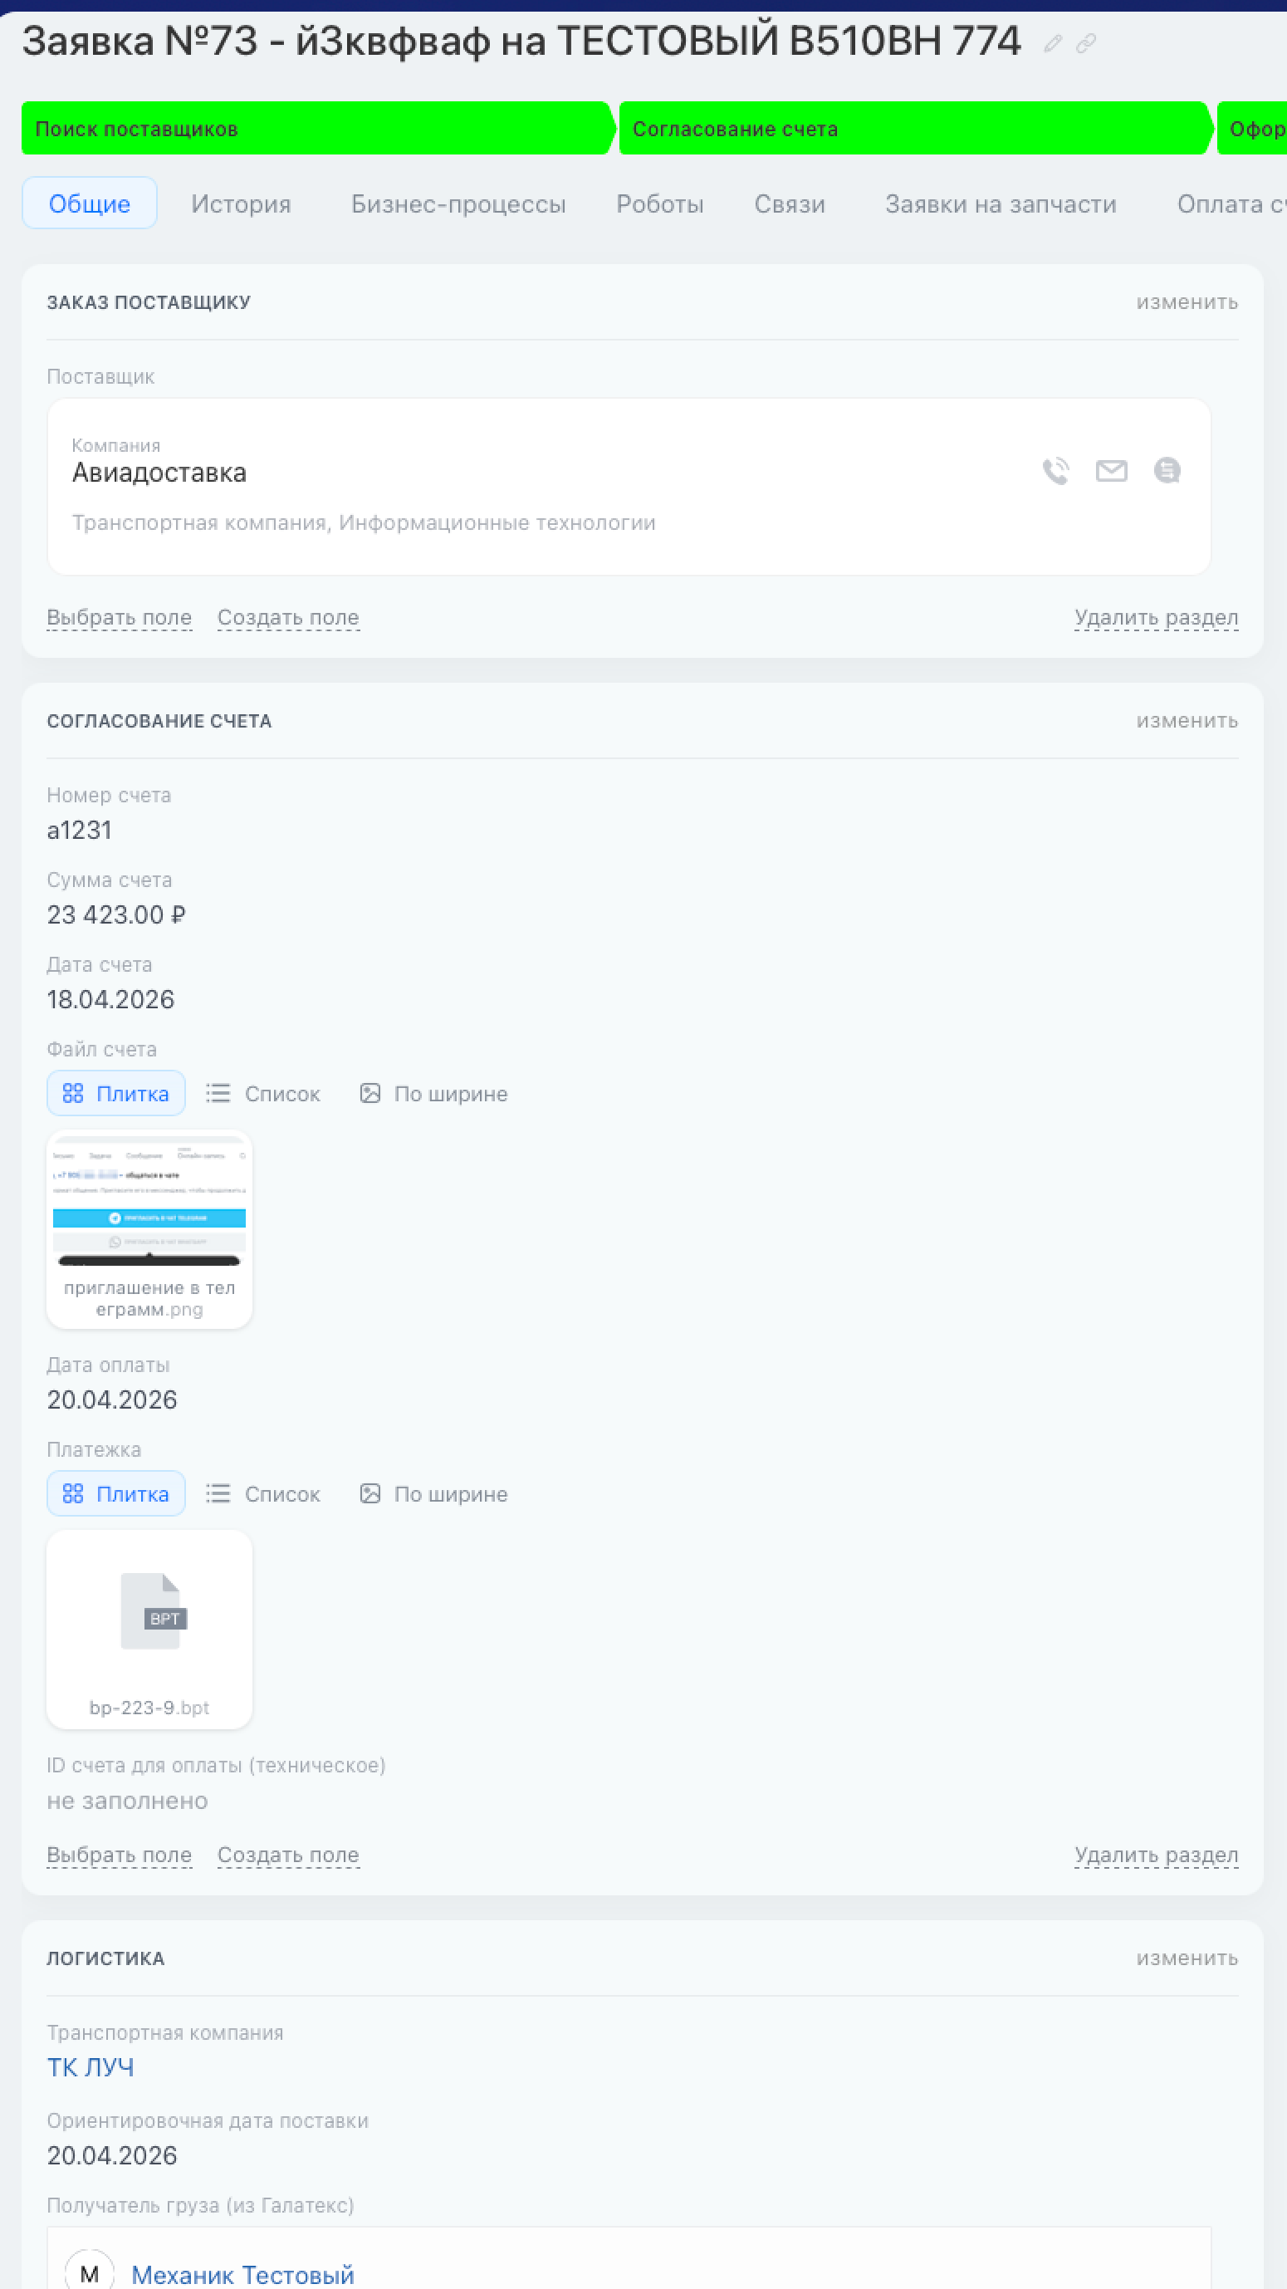Open chat with Авиадоставка via chat icon
This screenshot has width=1287, height=2289.
[1167, 470]
